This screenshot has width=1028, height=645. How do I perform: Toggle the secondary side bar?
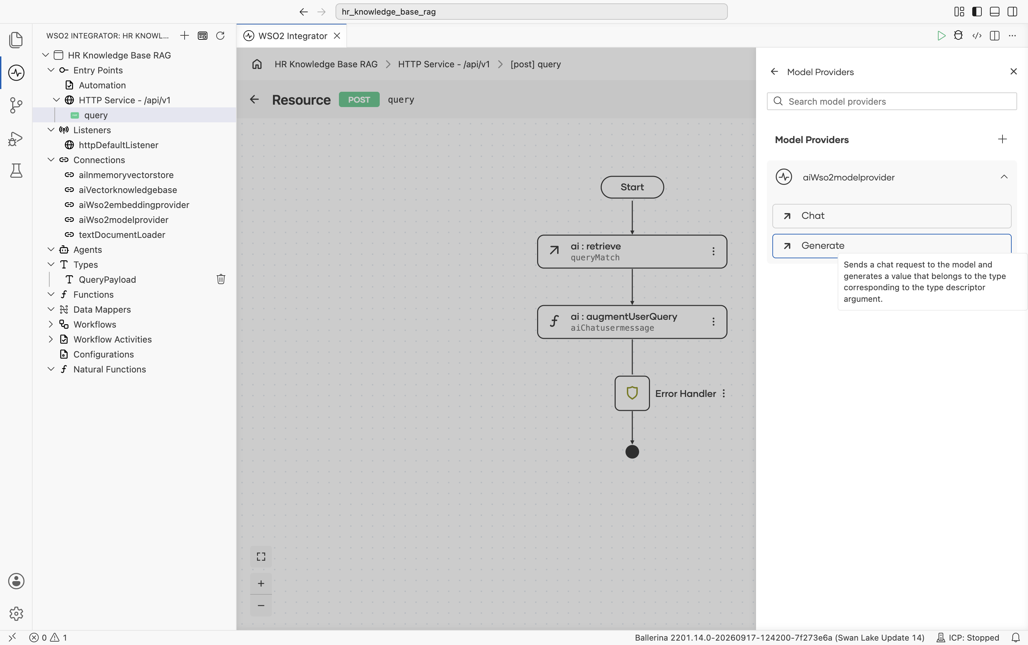pyautogui.click(x=1012, y=12)
